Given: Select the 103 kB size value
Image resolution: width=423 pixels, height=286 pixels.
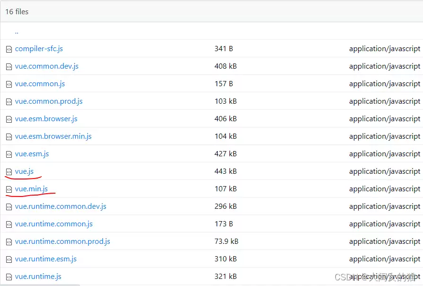Looking at the screenshot, I should [x=226, y=101].
